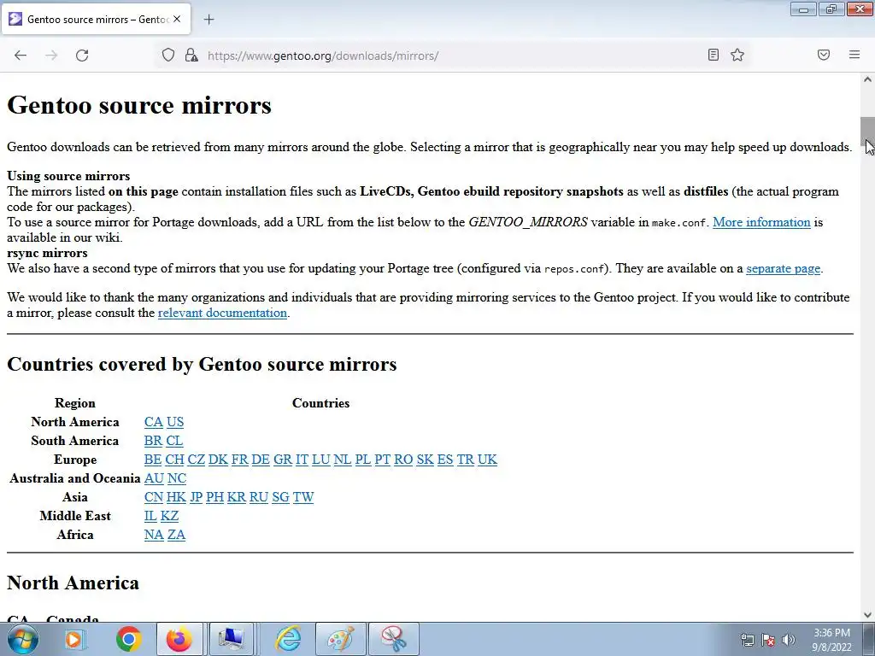Reload the current page
Image resolution: width=875 pixels, height=656 pixels.
point(82,56)
